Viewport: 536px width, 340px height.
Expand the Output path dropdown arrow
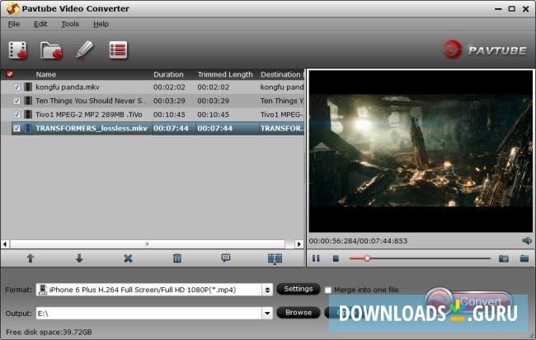point(267,313)
